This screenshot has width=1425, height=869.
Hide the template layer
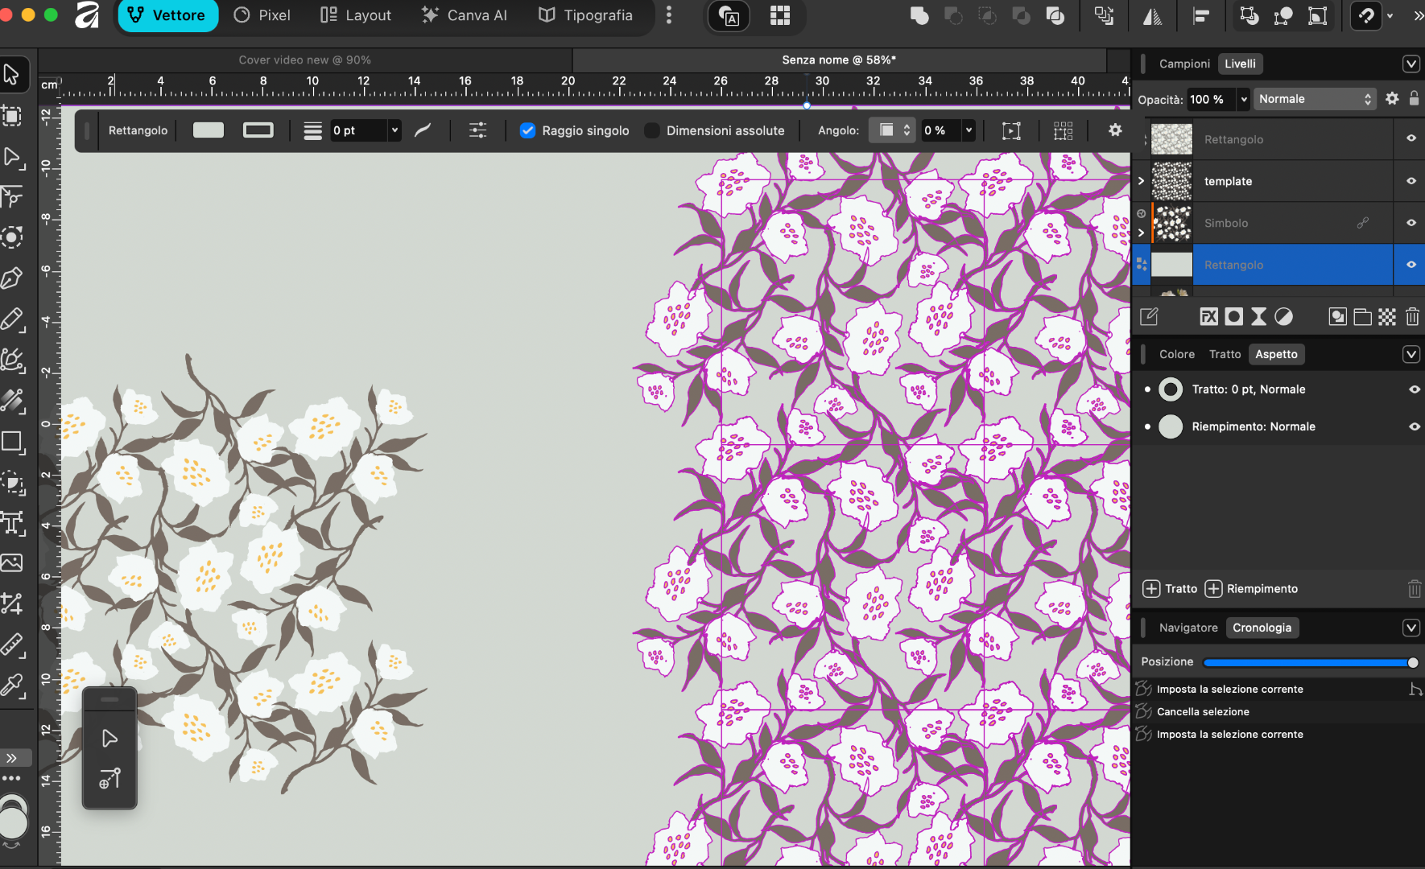point(1411,181)
